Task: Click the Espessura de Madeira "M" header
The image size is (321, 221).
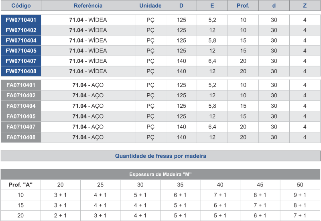Action: click(160, 174)
